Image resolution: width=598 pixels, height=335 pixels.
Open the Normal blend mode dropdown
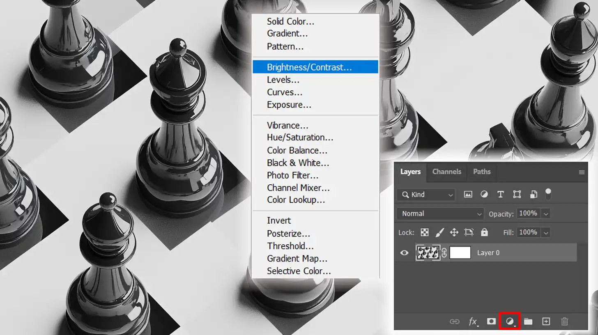click(441, 213)
